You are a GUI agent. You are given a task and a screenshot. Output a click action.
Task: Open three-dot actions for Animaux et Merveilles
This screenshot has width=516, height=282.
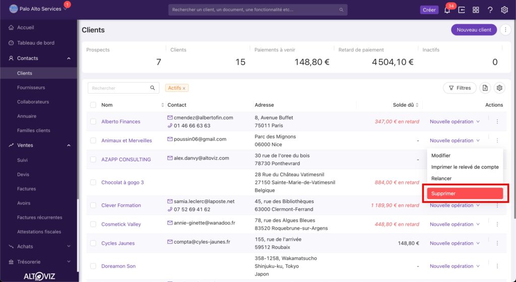[497, 140]
